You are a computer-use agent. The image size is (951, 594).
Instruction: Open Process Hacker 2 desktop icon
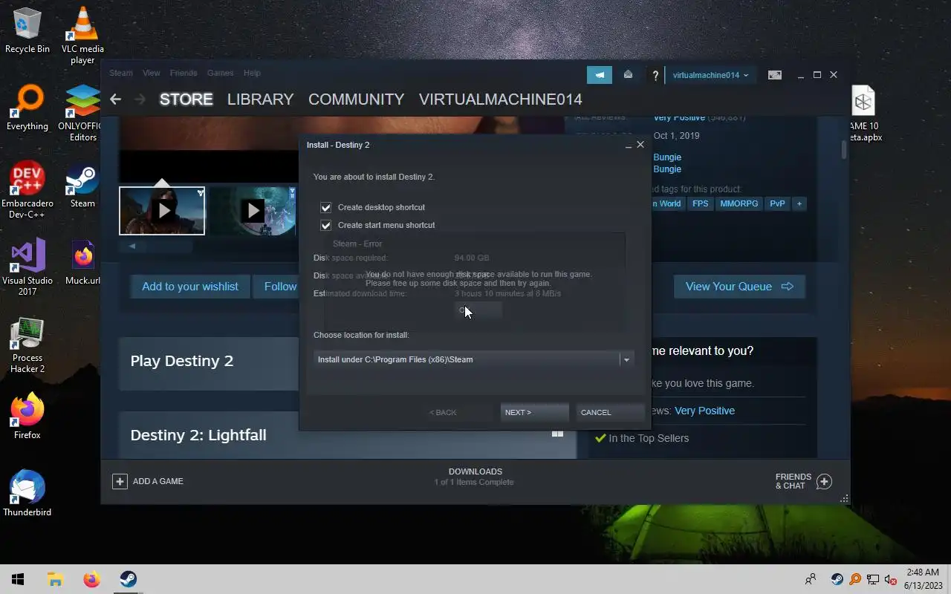(27, 345)
